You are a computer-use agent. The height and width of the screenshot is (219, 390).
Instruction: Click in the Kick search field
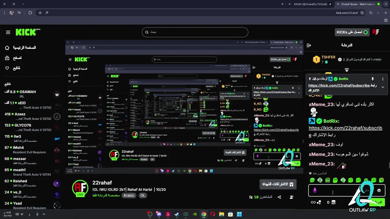pos(195,32)
